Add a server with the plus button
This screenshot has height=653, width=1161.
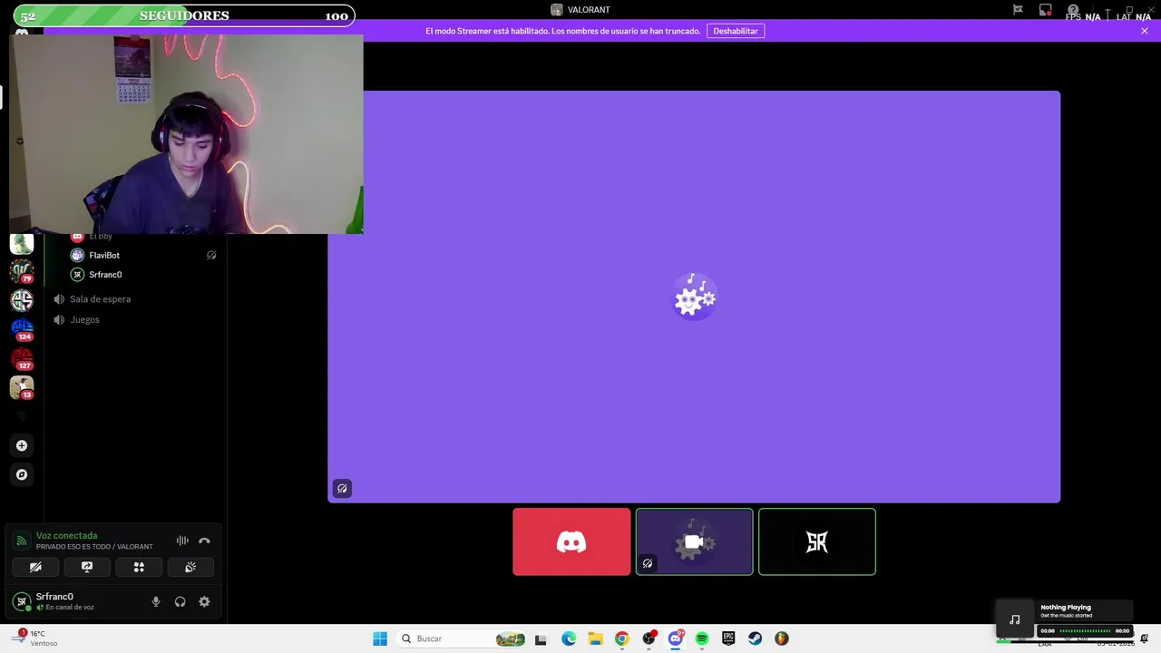tap(22, 445)
